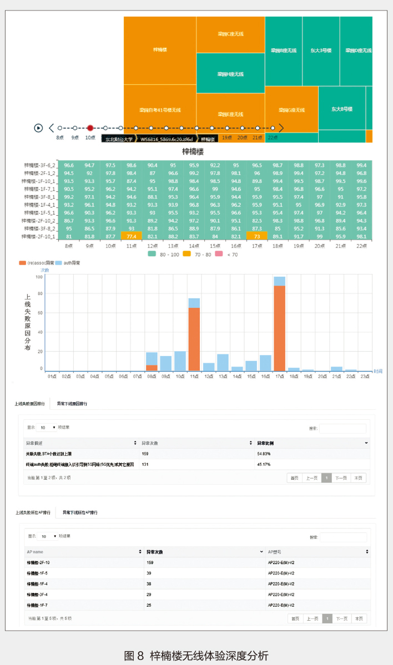Open the 梁园C座无线 treemap block
Viewport: 393px width, 665px height.
click(x=230, y=34)
